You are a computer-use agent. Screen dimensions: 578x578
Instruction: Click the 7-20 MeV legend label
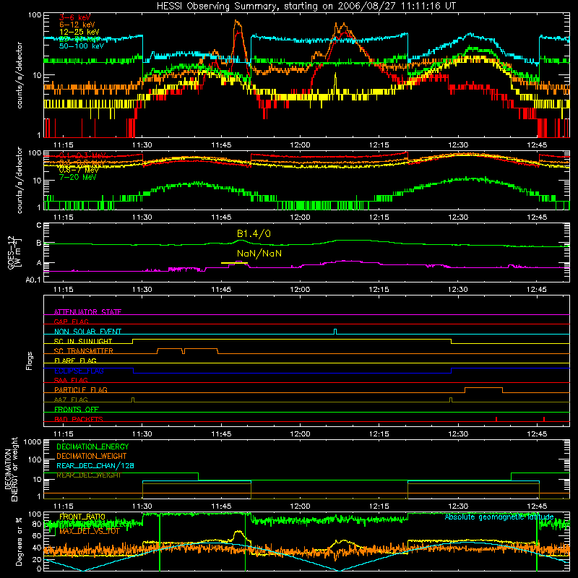point(77,177)
